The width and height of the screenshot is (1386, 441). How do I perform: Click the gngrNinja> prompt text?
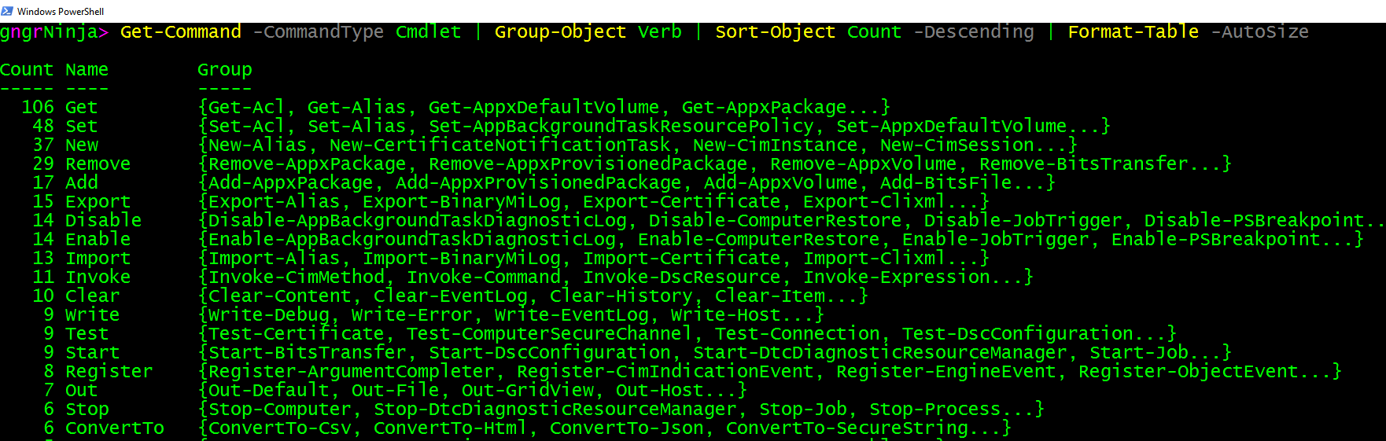pos(49,32)
